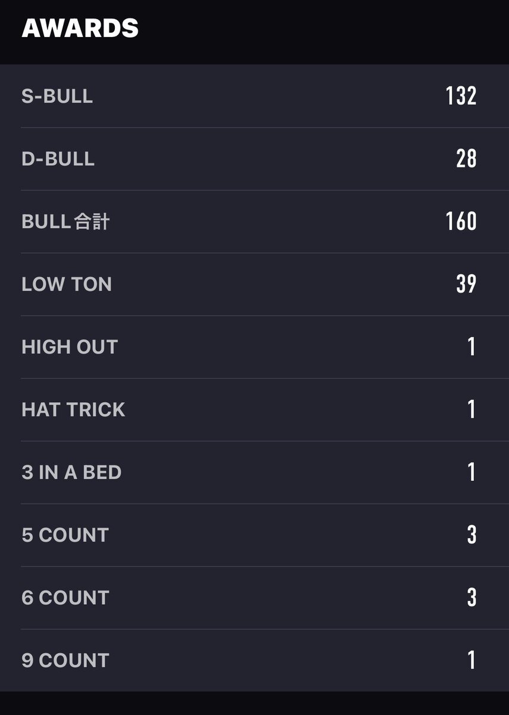
Task: Tap the HAT TRICK count value
Action: click(x=472, y=409)
